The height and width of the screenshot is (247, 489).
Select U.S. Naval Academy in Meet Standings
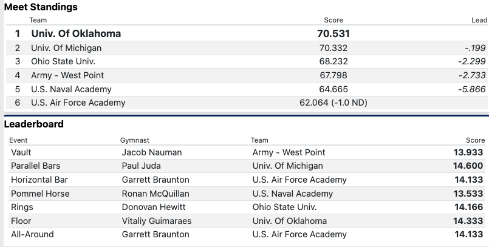click(72, 89)
